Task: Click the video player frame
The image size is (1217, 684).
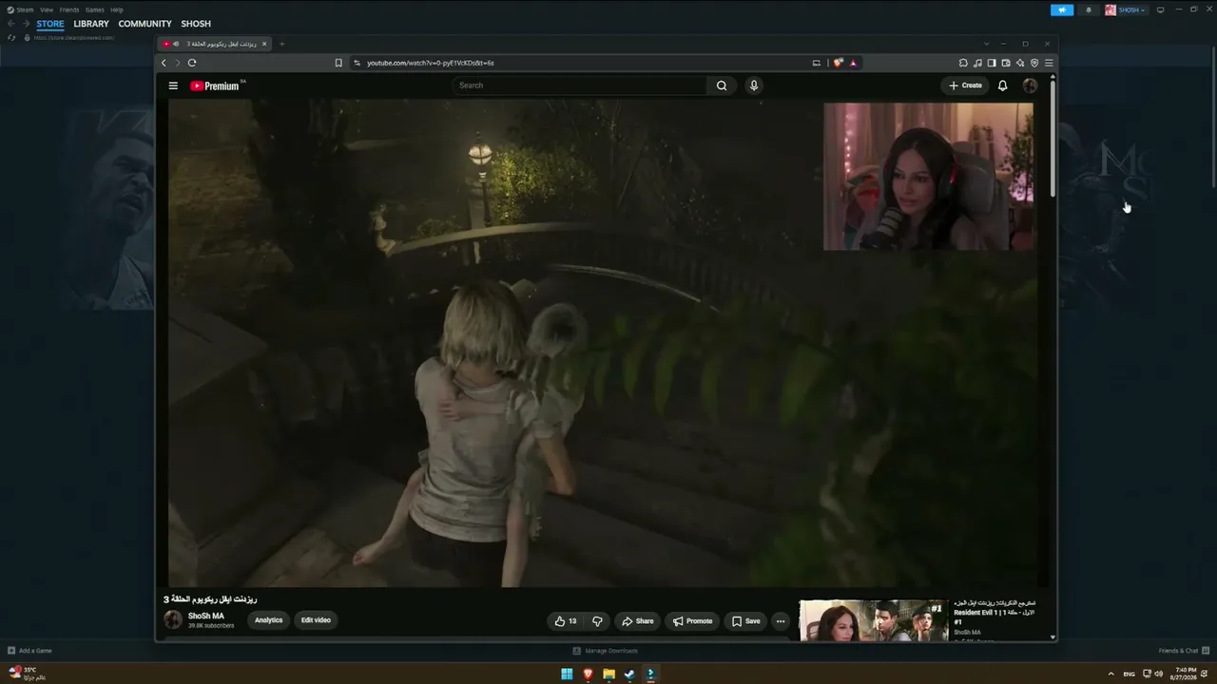Action: (603, 343)
